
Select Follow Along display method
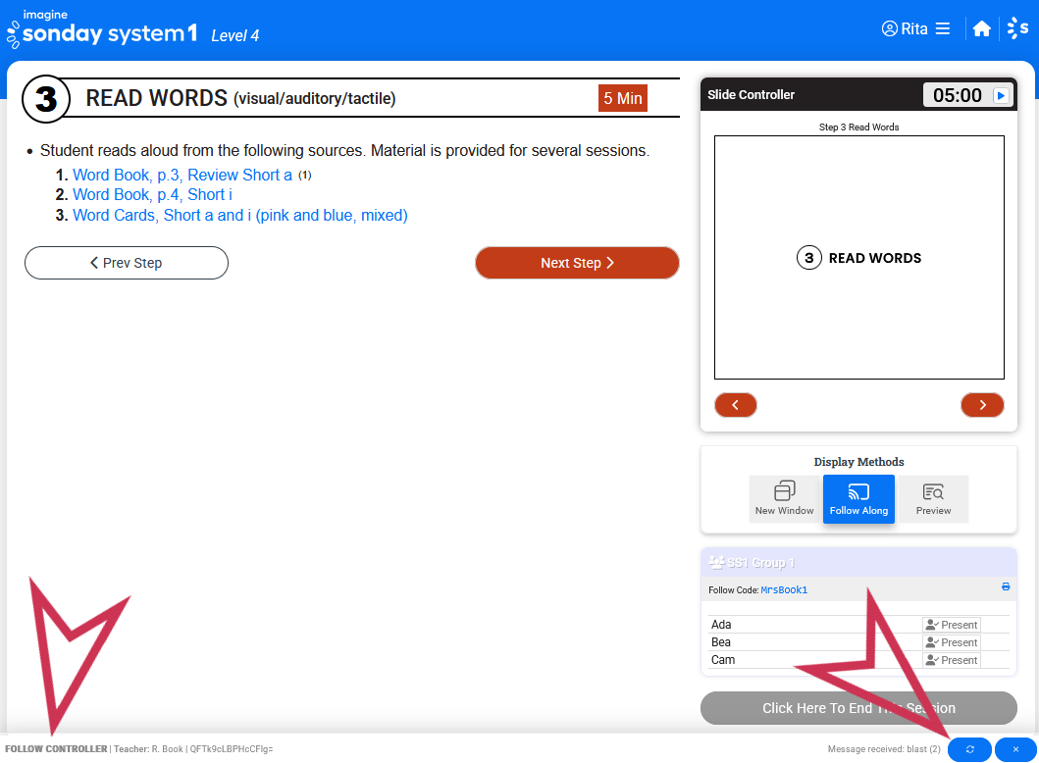[858, 498]
